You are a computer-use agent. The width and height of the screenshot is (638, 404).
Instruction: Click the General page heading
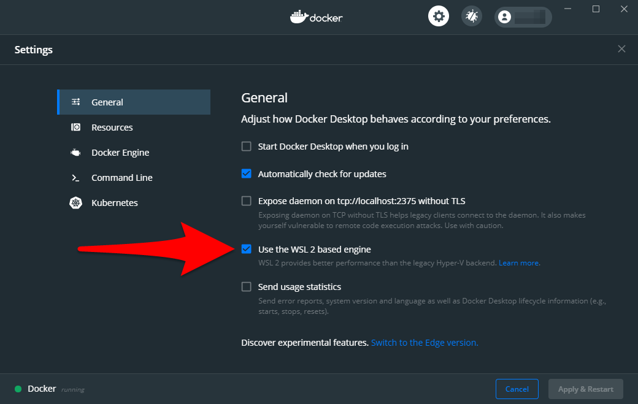(x=264, y=97)
